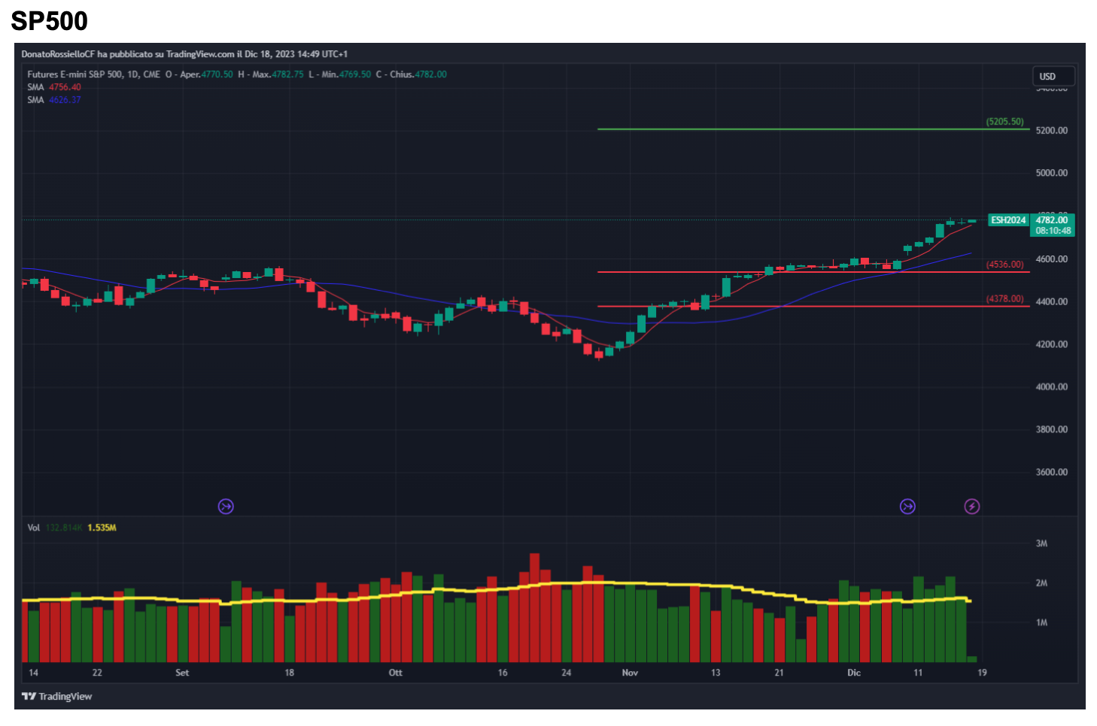Image resolution: width=1097 pixels, height=726 pixels.
Task: Open the purple lightning-bolt event marker
Action: pyautogui.click(x=972, y=507)
